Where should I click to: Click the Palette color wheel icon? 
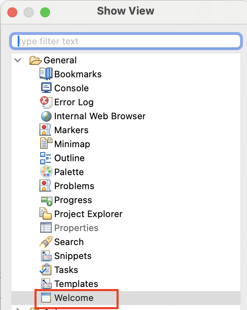coord(46,171)
